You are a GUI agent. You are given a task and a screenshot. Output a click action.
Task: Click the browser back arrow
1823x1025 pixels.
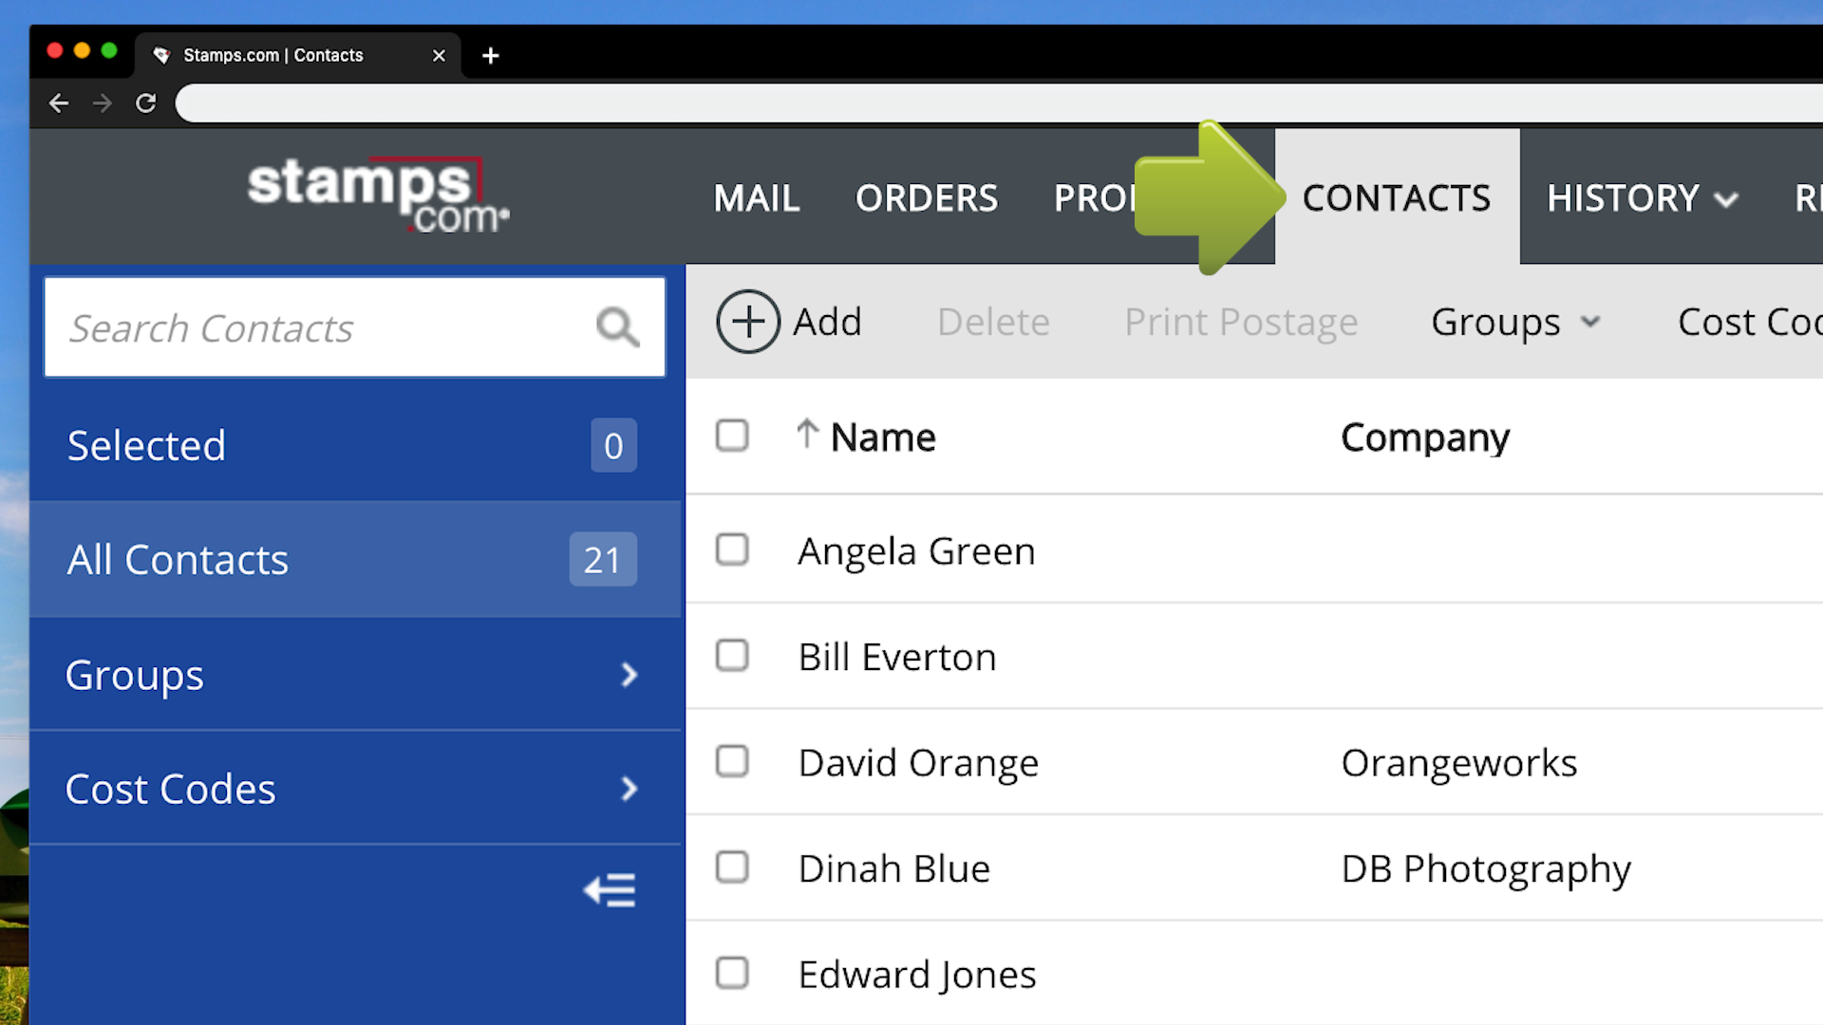click(58, 102)
